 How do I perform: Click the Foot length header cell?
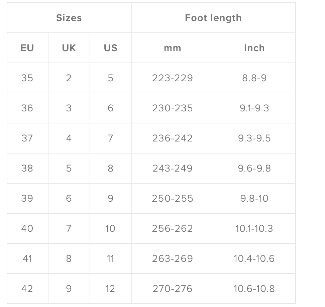[213, 18]
